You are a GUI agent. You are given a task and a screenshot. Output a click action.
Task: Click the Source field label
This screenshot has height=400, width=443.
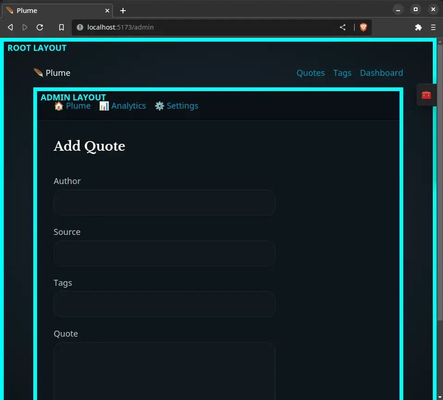(67, 232)
